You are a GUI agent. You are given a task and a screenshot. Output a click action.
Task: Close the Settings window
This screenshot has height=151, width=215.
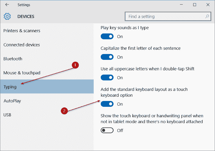click(208, 5)
